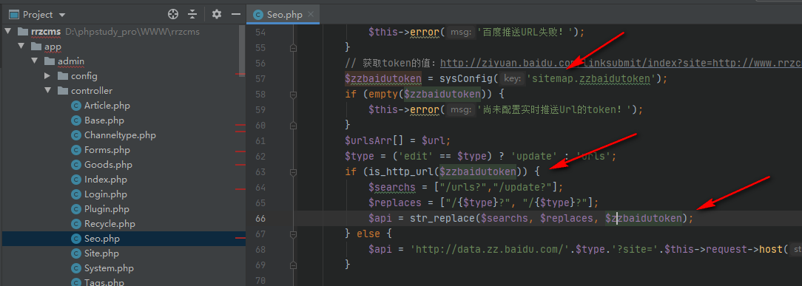Image resolution: width=802 pixels, height=286 pixels.
Task: Click the rrzcms project folder icon
Action: pyautogui.click(x=23, y=32)
